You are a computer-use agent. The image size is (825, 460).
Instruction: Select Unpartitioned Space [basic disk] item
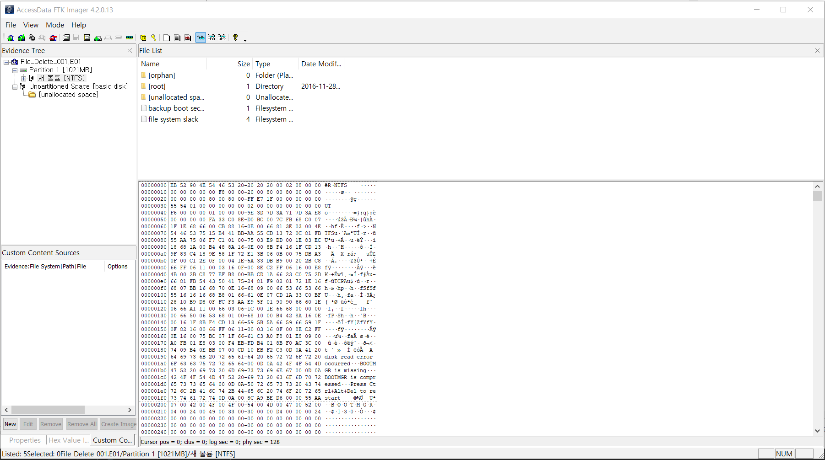coord(78,86)
